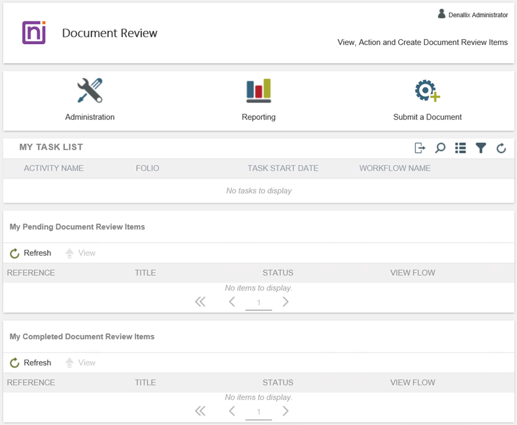Open the Reporting bar chart icon
This screenshot has height=425, width=517.
coord(258,91)
